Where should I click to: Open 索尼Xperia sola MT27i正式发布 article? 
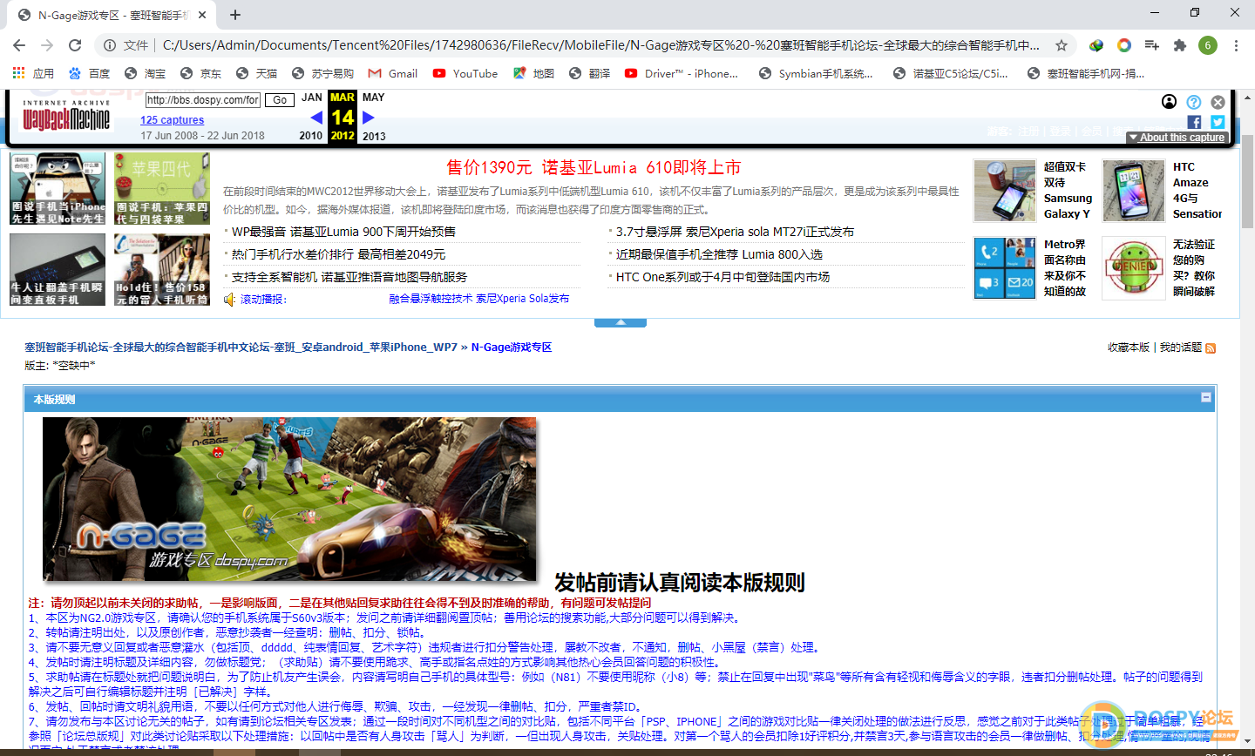click(735, 232)
